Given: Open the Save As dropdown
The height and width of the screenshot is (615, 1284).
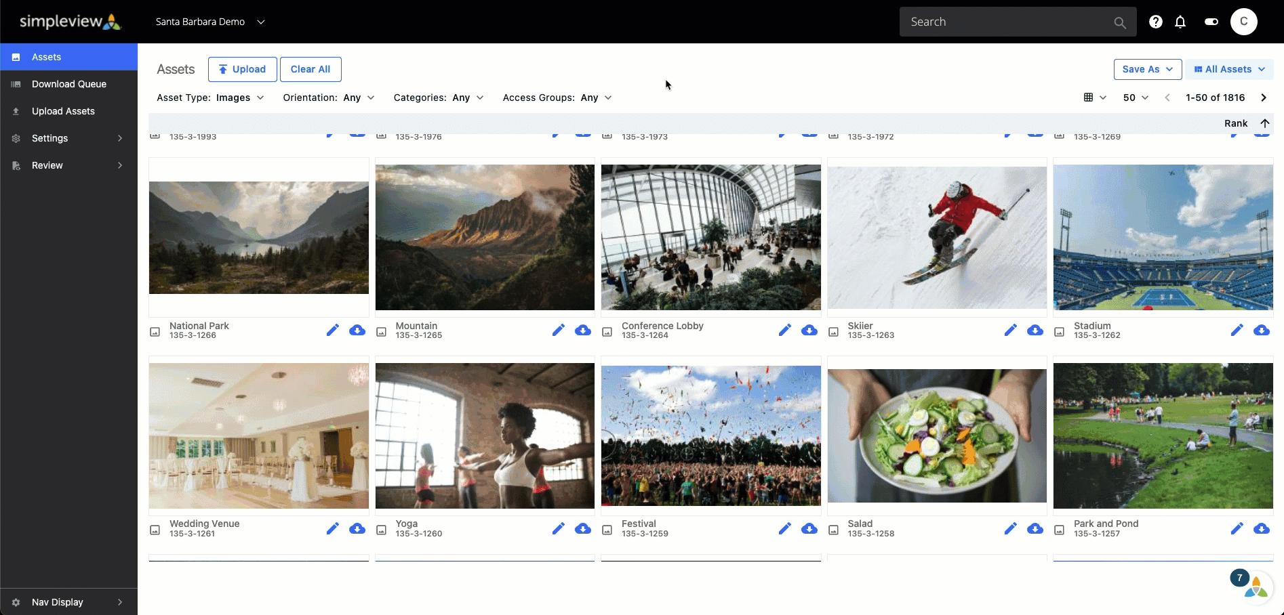Looking at the screenshot, I should 1148,69.
